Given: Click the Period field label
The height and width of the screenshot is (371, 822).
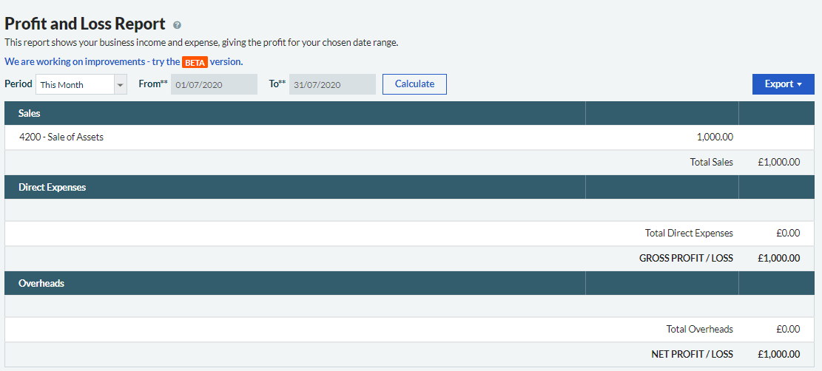Looking at the screenshot, I should 18,84.
